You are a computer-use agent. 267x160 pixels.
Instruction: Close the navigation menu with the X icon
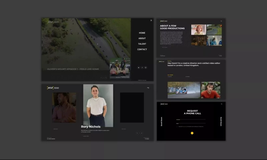pyautogui.click(x=151, y=20)
